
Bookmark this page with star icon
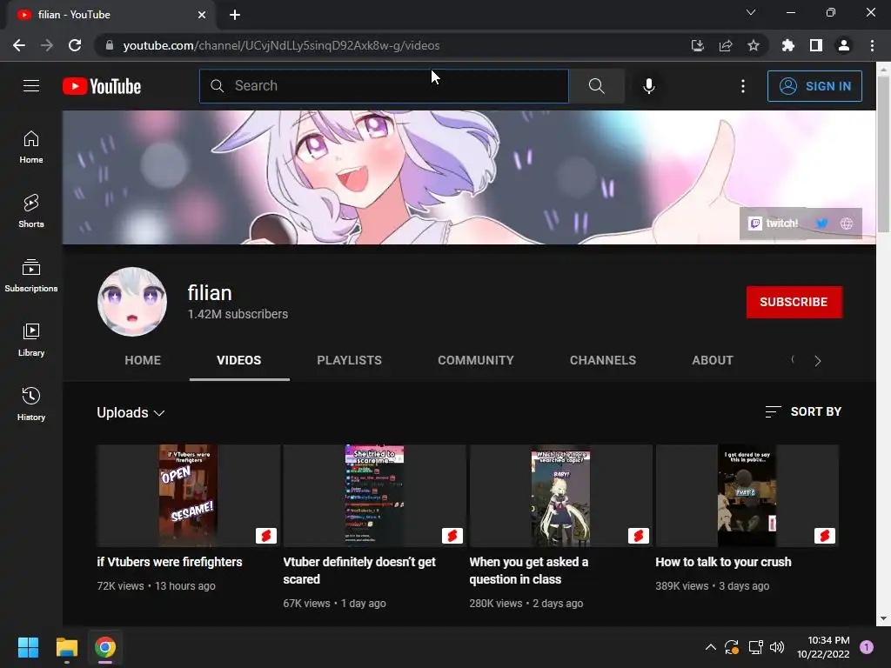[x=754, y=45]
